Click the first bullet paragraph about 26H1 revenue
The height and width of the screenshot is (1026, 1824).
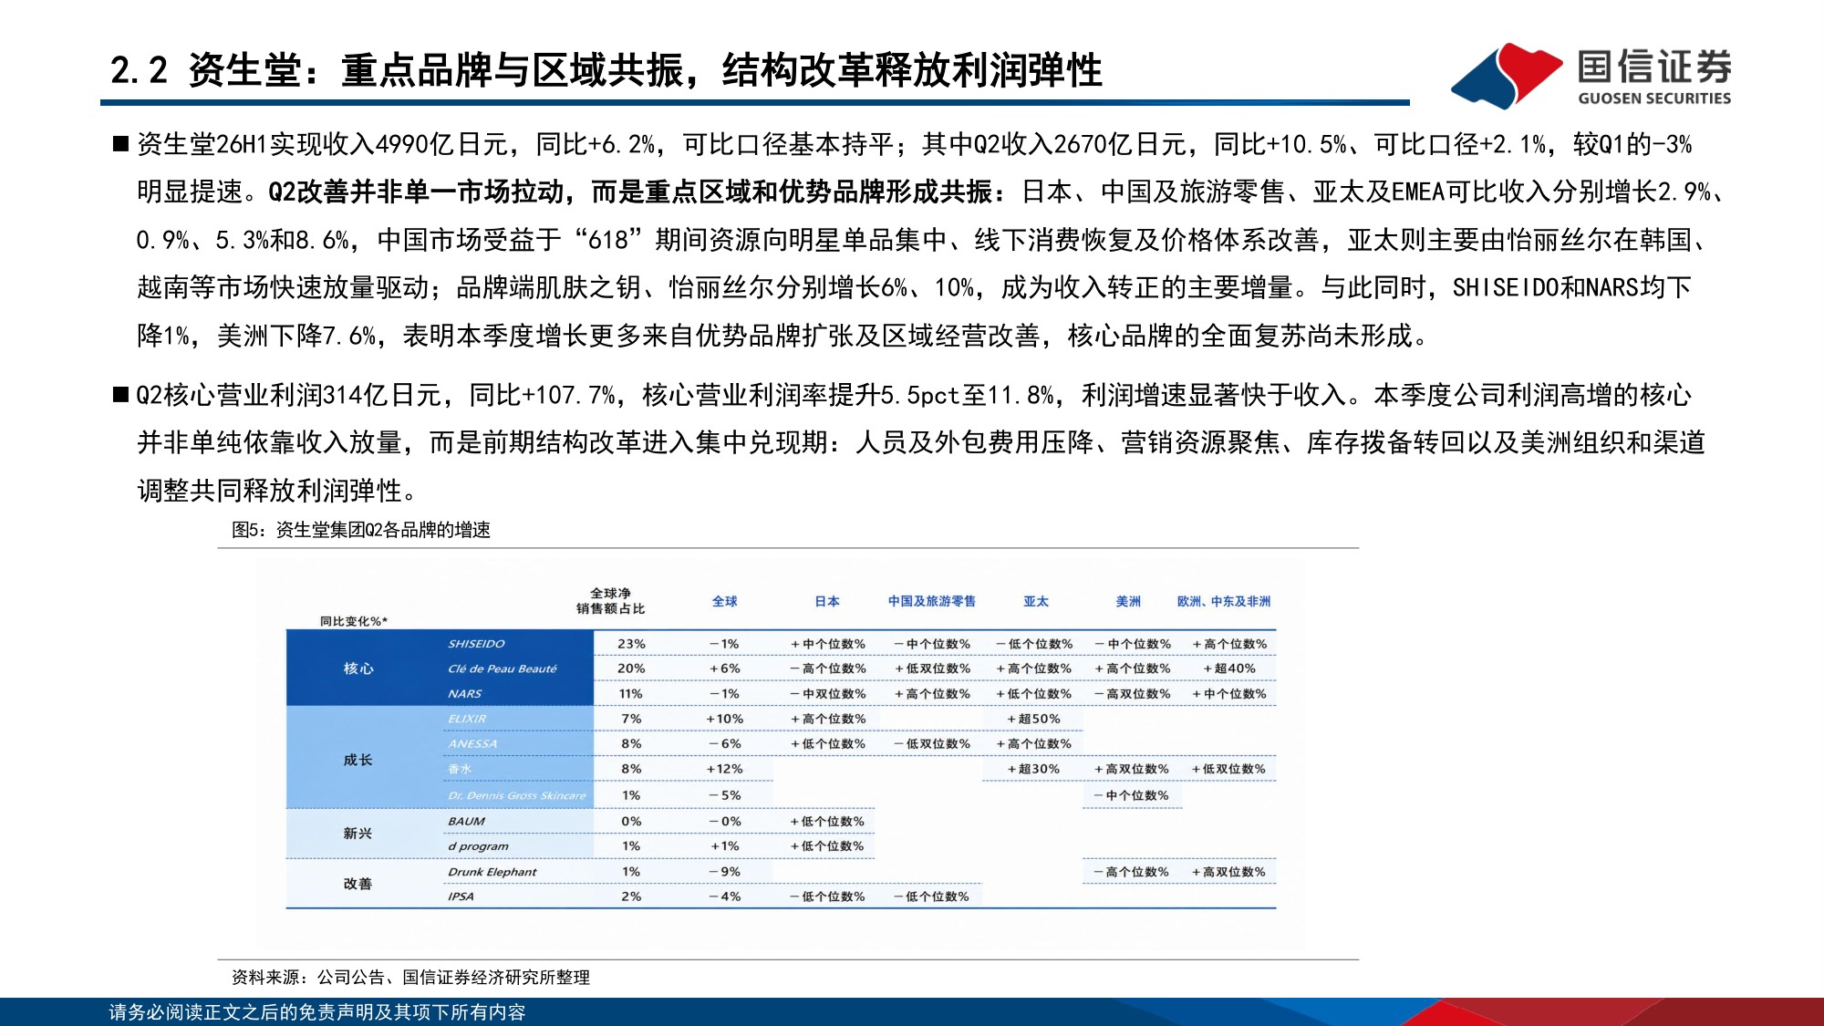[x=928, y=240]
